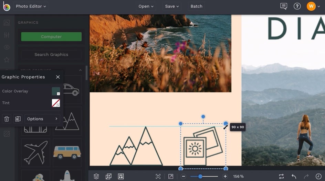The width and height of the screenshot is (325, 181).
Task: Click the mountains graphic on canvas
Action: [x=136, y=146]
